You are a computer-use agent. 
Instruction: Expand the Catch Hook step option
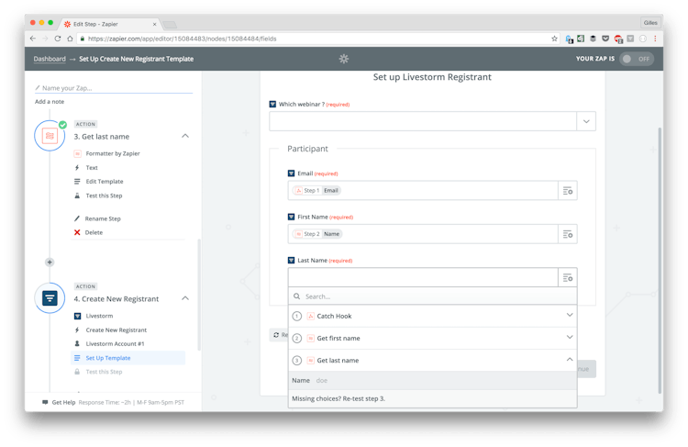[569, 316]
